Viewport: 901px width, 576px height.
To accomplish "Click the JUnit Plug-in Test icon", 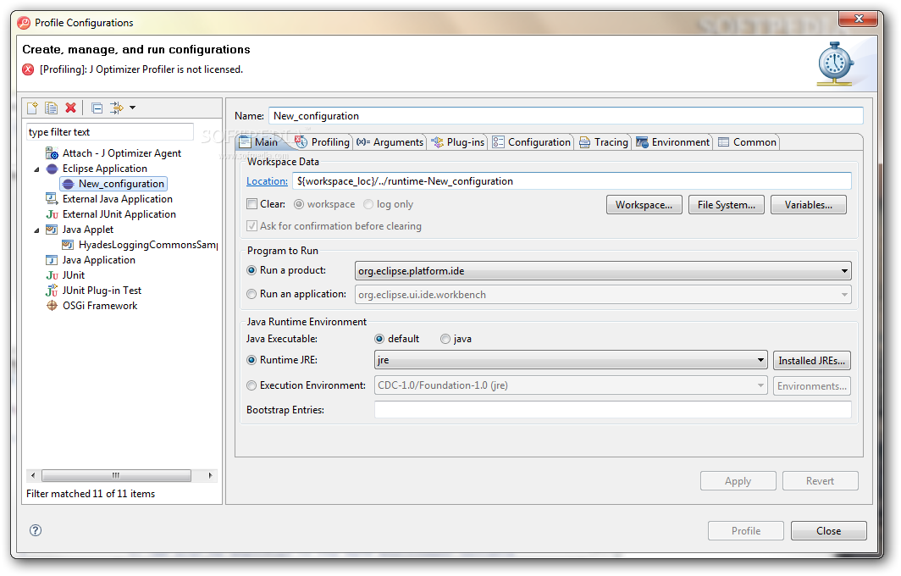I will pyautogui.click(x=52, y=291).
